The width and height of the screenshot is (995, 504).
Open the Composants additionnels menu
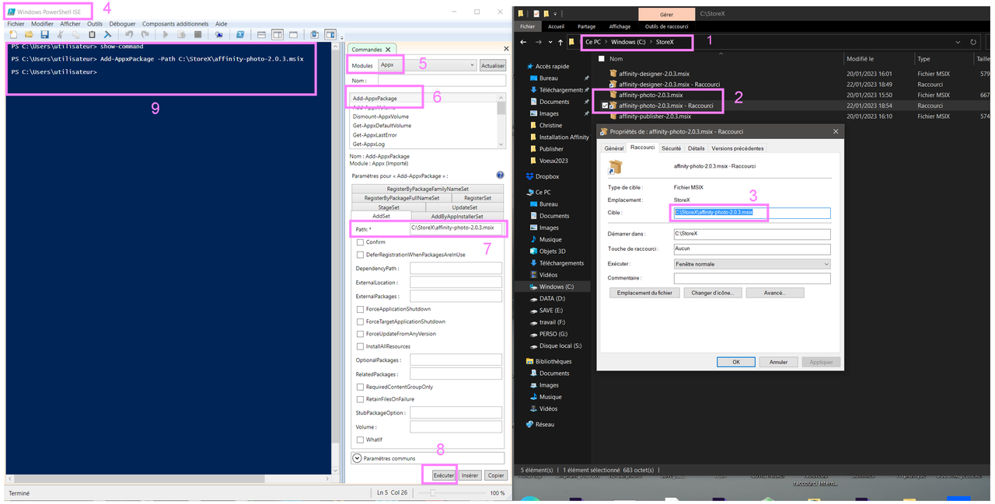pos(176,24)
